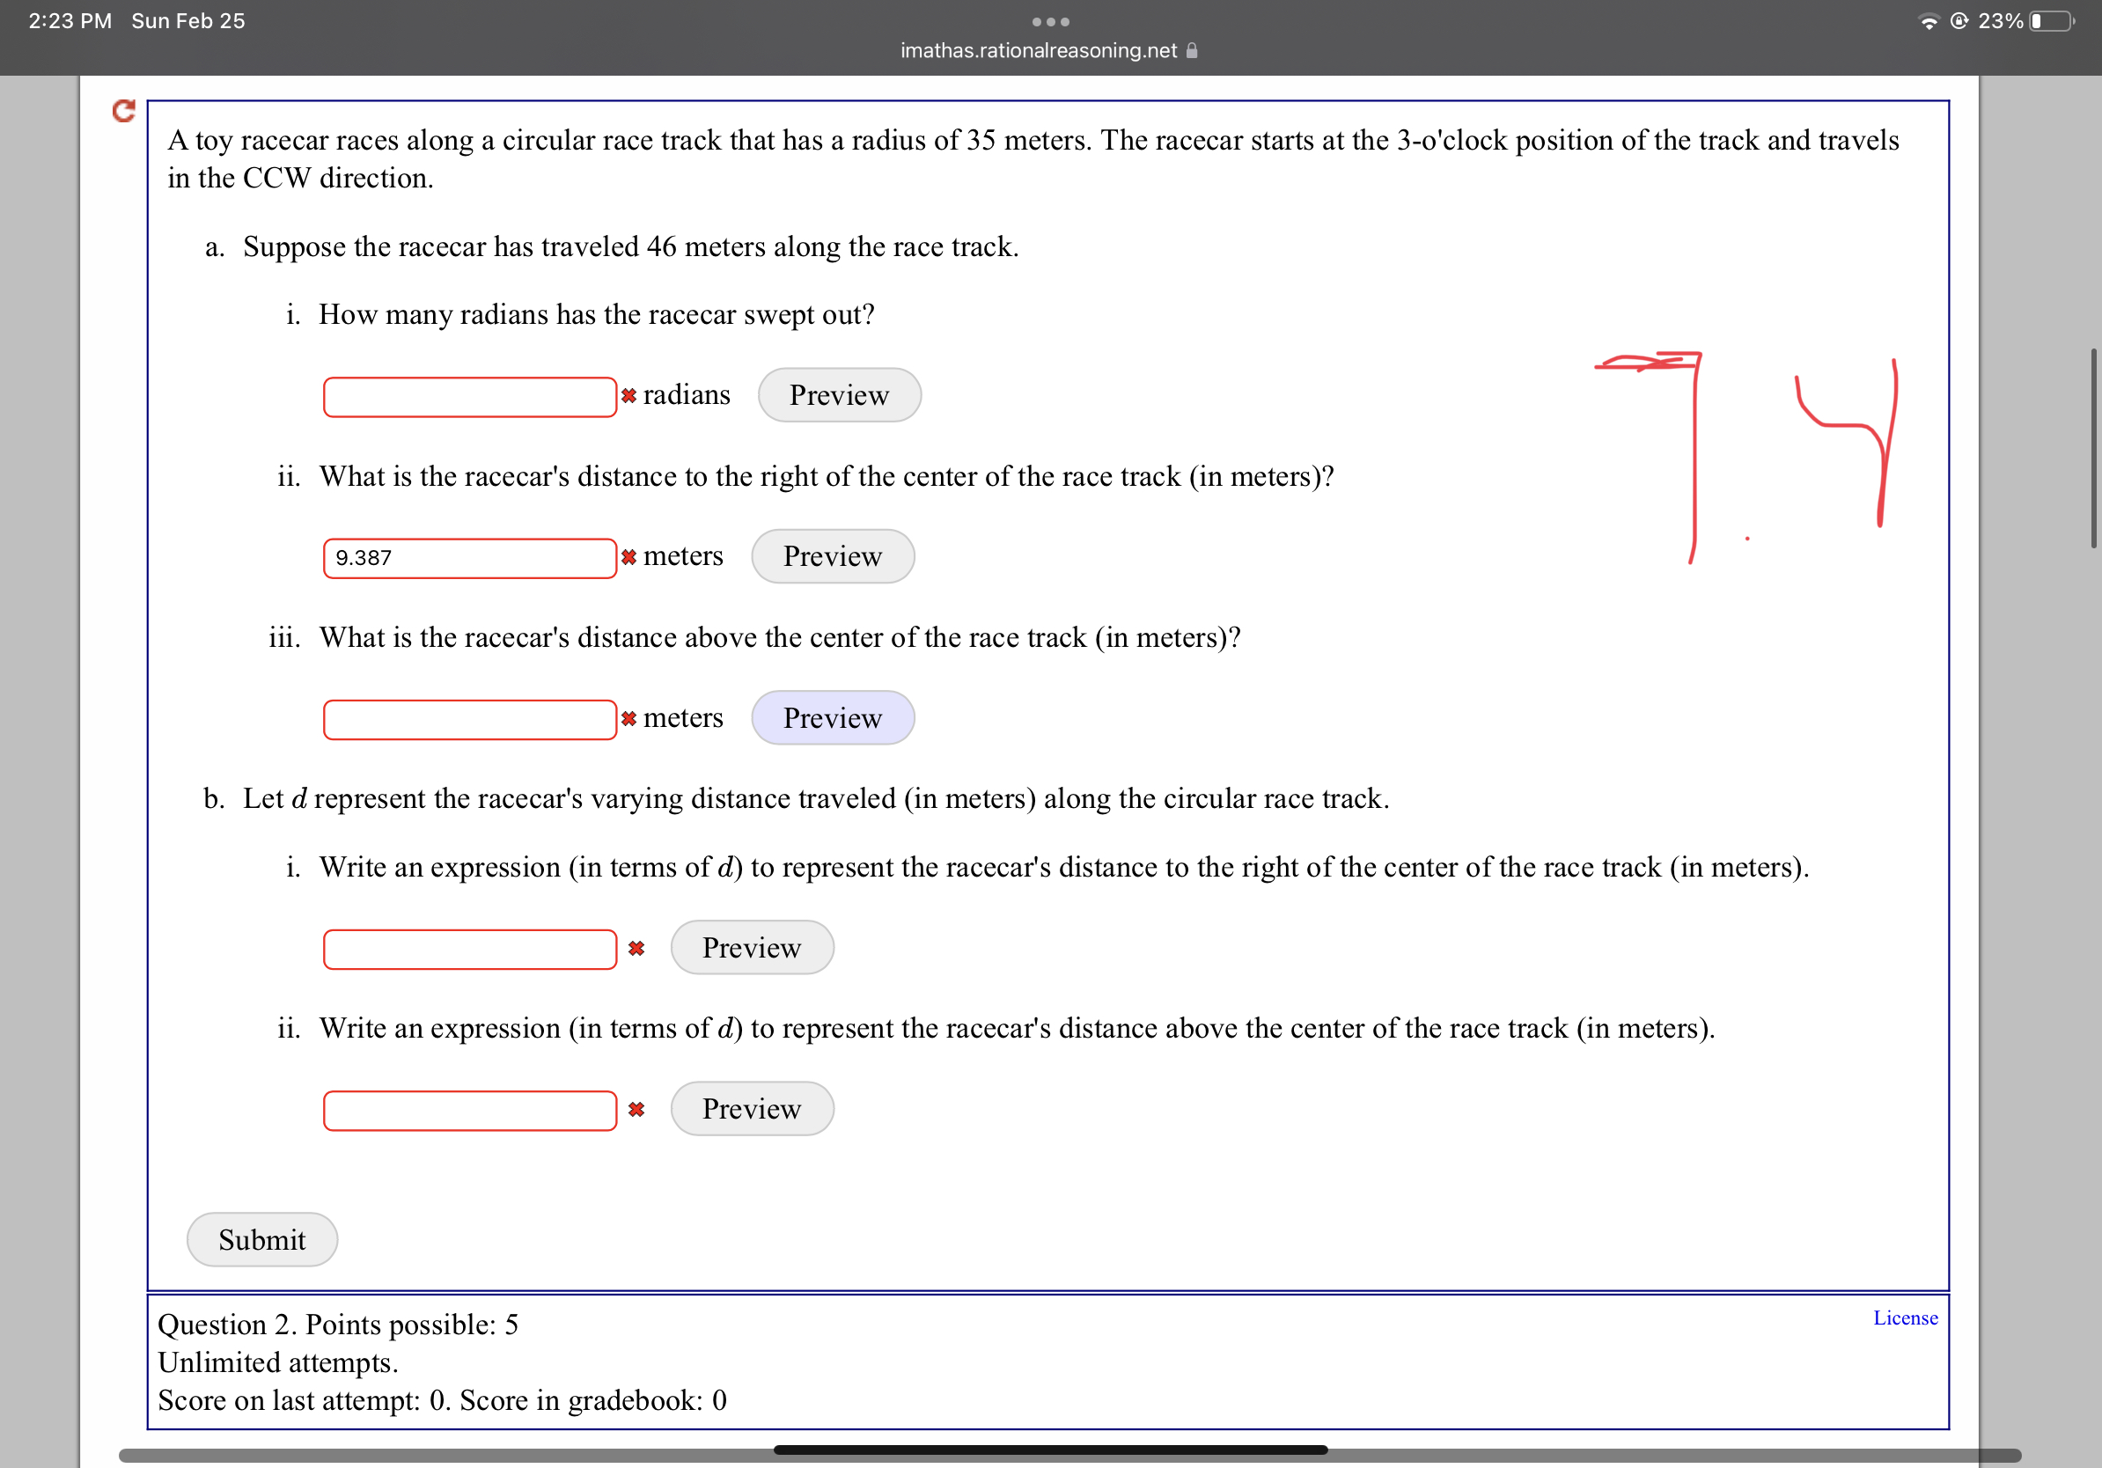Viewport: 2102px width, 1468px height.
Task: Click the Wi-Fi icon in the status bar
Action: point(1929,20)
